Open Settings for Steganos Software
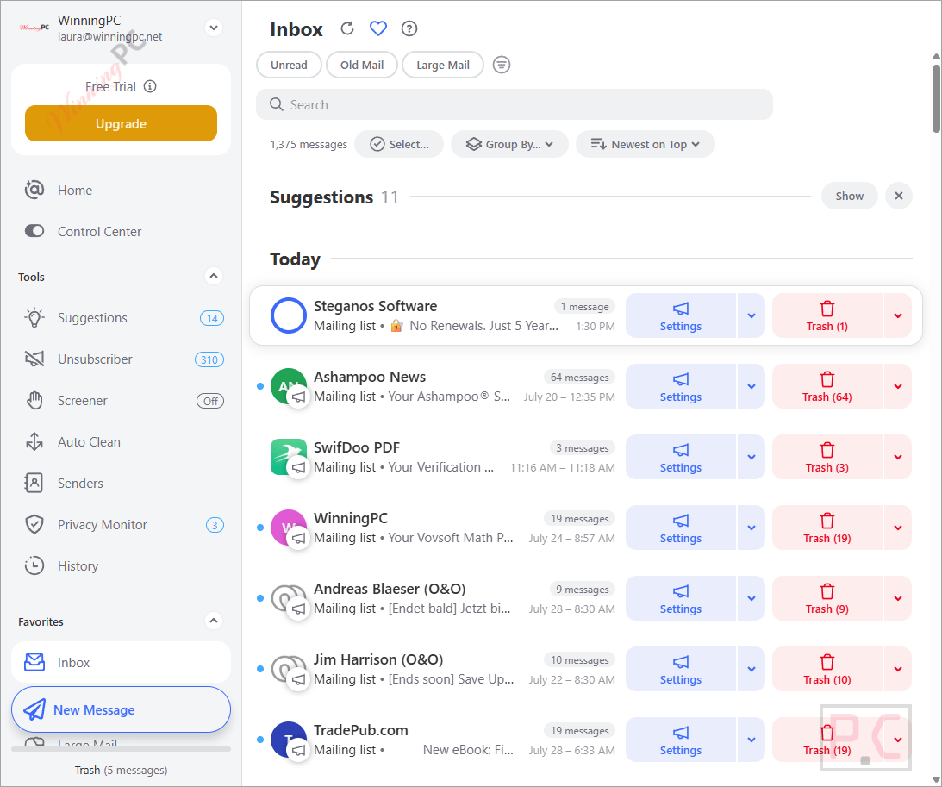Image resolution: width=942 pixels, height=787 pixels. coord(681,315)
